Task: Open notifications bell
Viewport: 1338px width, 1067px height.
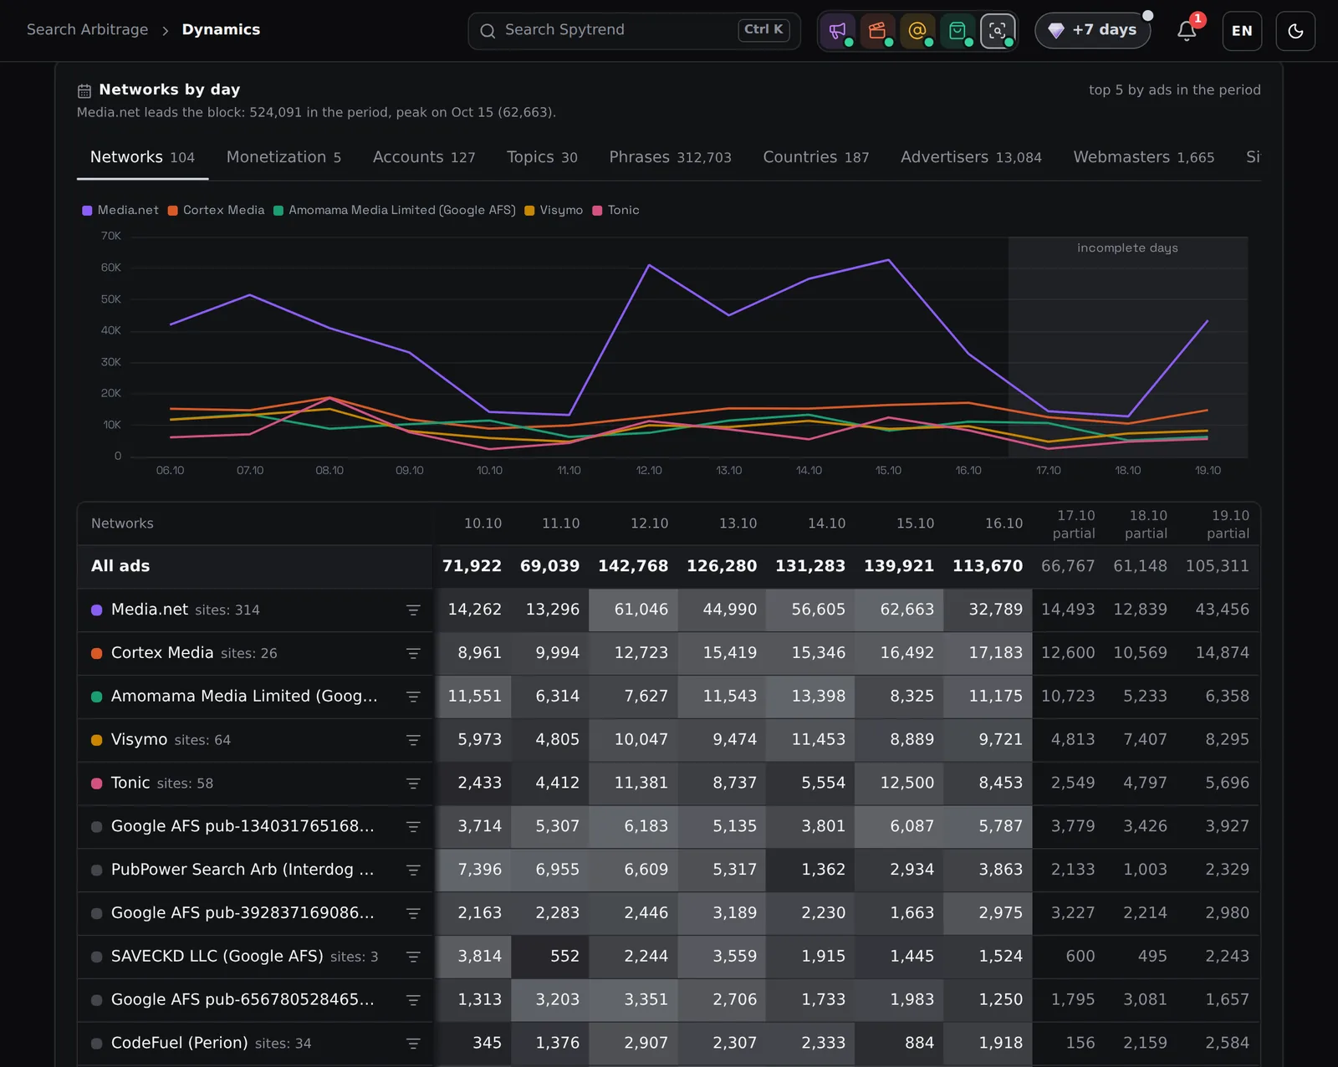Action: [x=1187, y=31]
